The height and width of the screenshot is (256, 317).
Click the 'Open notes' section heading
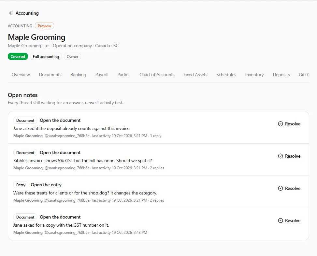[x=23, y=95]
